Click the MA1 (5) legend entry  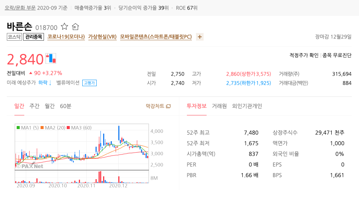[x=28, y=128]
